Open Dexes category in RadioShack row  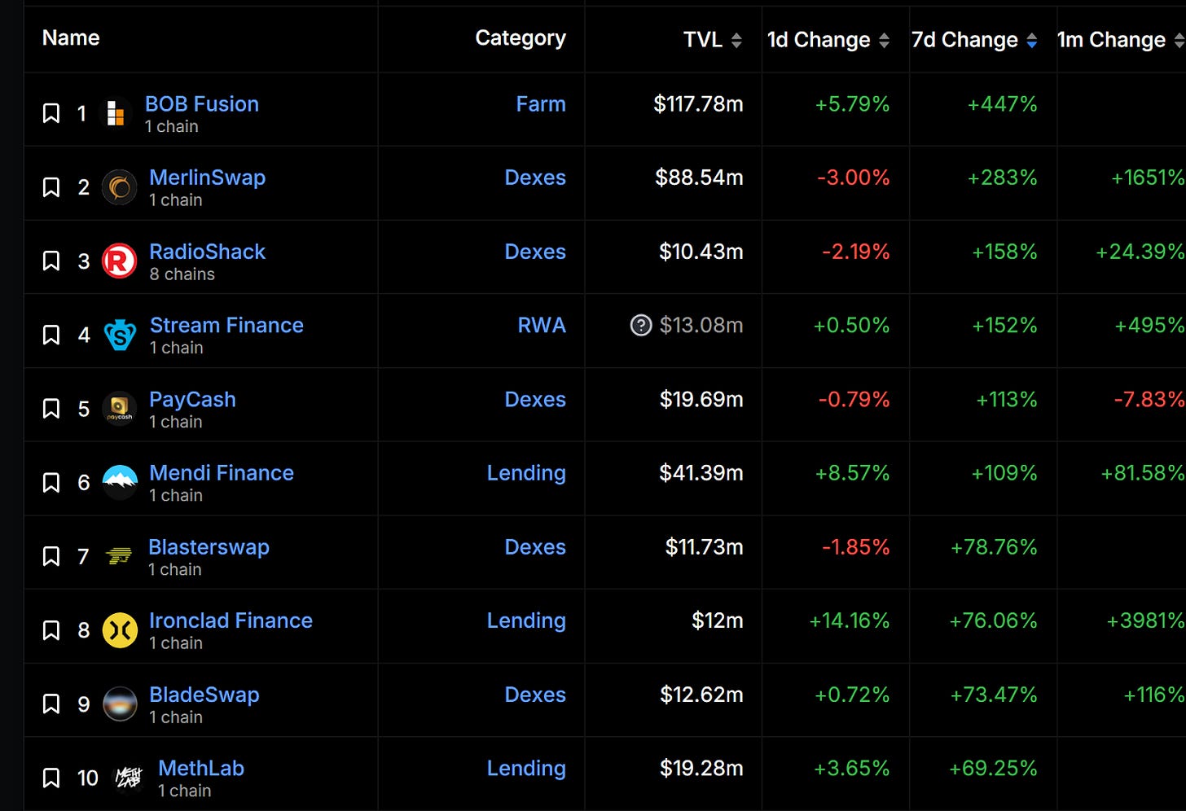click(x=535, y=252)
